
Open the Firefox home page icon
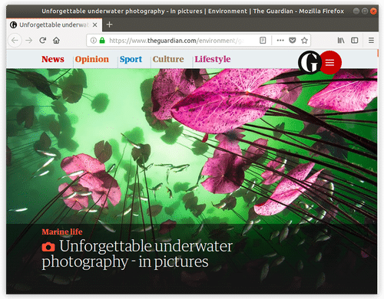(x=56, y=41)
